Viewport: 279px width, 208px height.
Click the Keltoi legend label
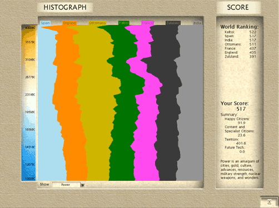[x=124, y=23]
